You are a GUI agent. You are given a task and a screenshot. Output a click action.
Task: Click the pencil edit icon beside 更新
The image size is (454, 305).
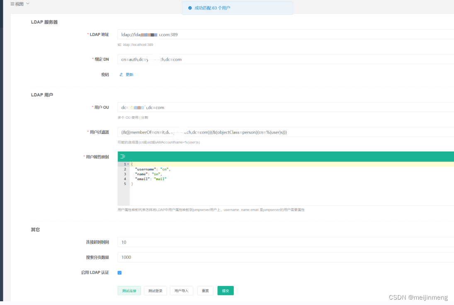pos(121,74)
